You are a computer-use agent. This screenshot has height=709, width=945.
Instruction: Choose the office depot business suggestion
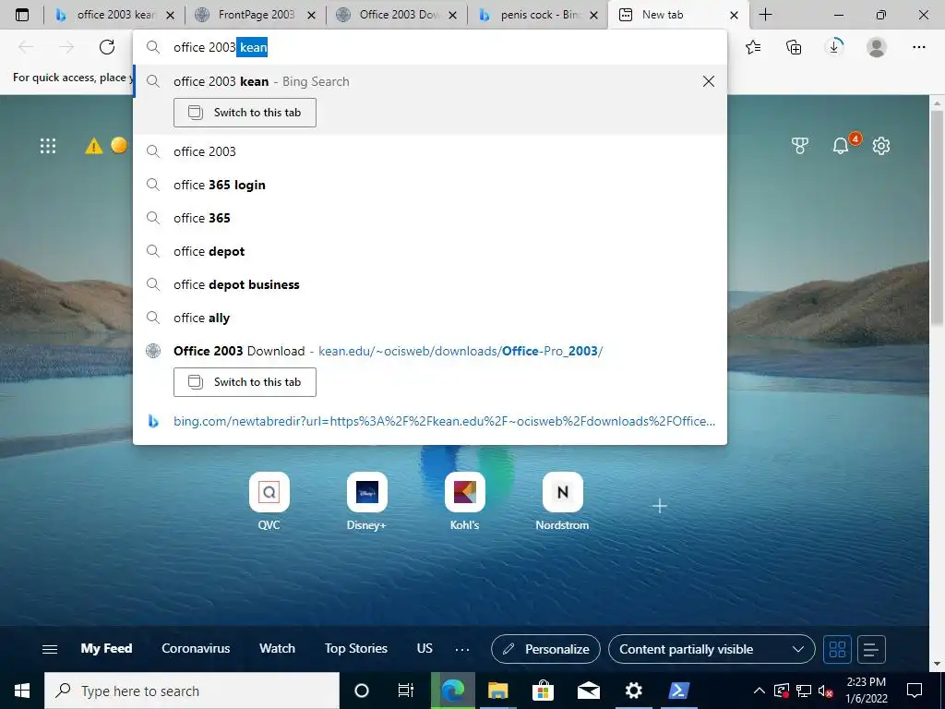(430, 284)
